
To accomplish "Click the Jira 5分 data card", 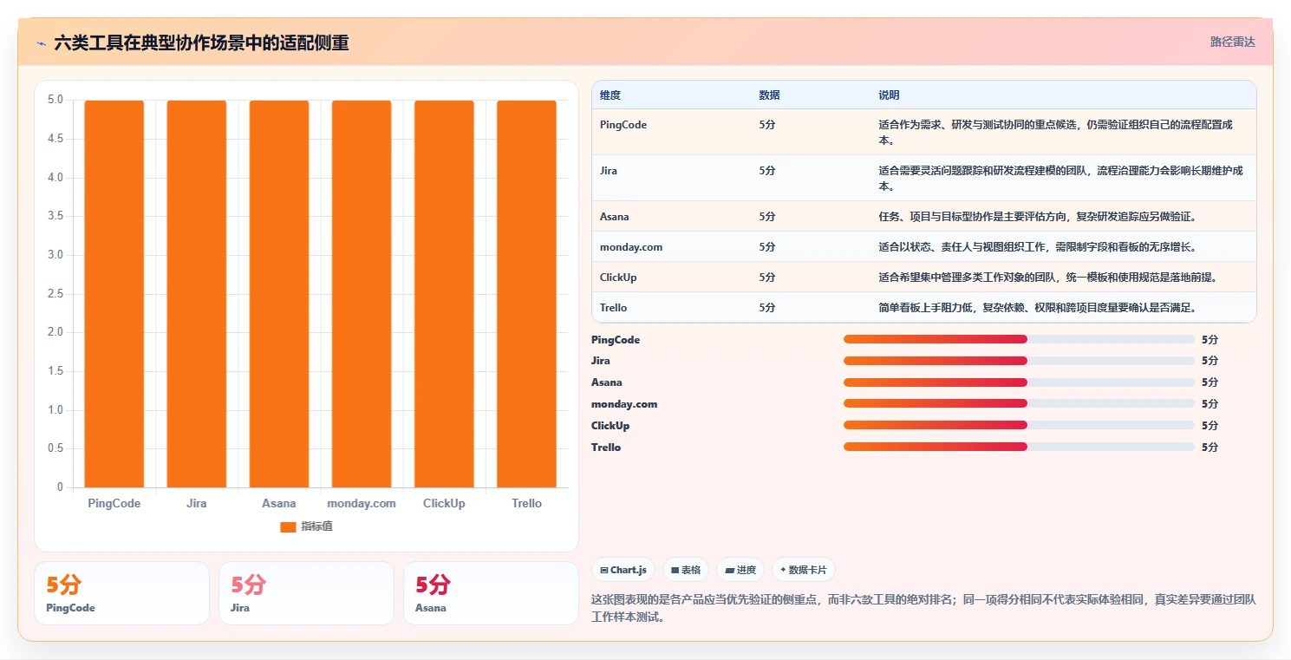I will coord(306,593).
